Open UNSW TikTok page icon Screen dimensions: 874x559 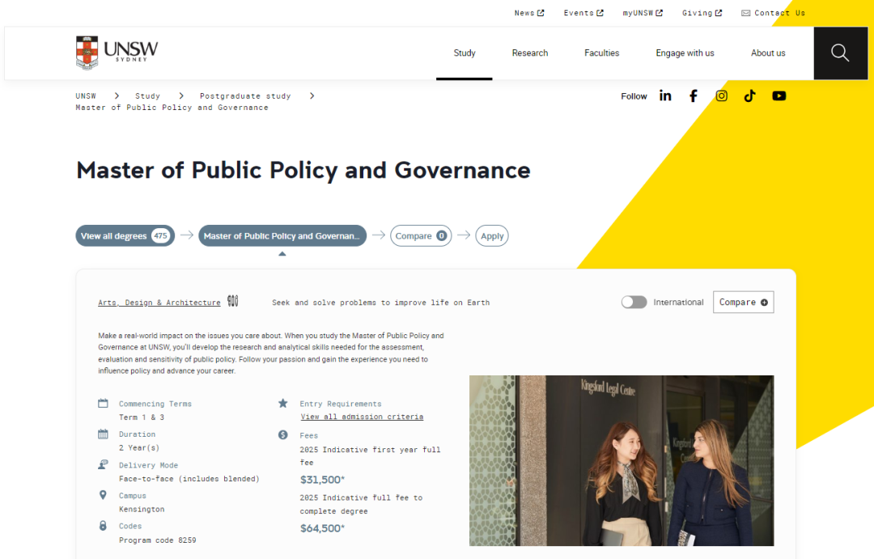[749, 95]
